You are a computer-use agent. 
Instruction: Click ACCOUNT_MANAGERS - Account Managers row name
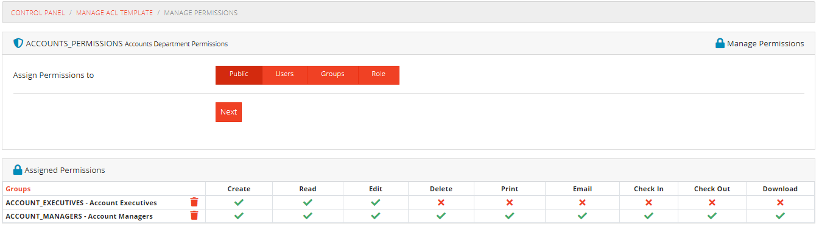(79, 216)
